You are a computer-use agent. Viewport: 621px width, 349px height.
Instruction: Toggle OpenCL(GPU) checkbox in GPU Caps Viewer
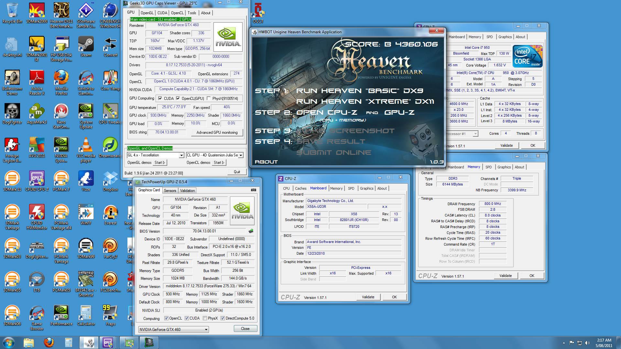178,98
